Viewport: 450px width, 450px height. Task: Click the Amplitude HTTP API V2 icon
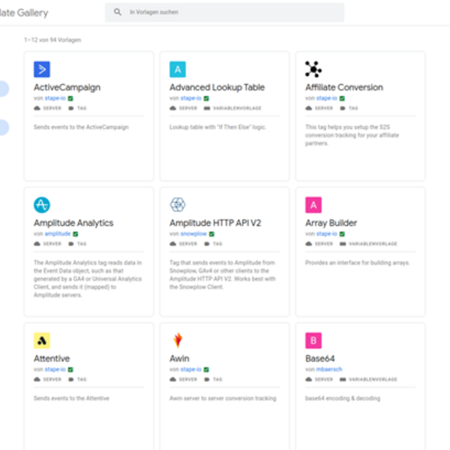[x=178, y=205]
